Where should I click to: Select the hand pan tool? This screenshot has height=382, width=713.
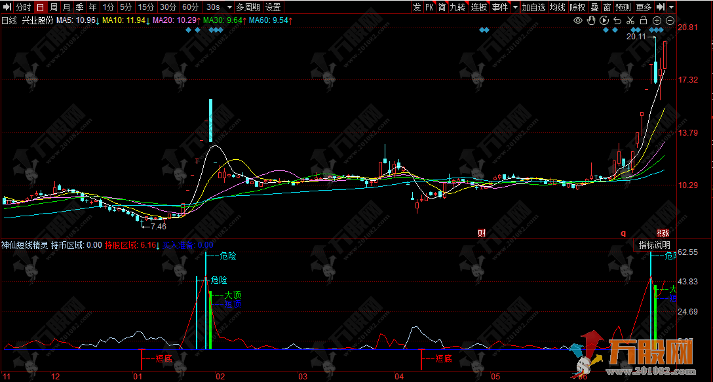coord(591,20)
